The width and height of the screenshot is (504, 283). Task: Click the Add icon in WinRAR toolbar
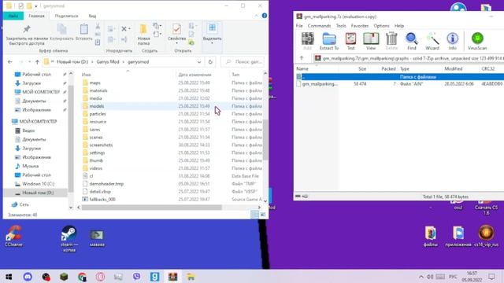307,41
